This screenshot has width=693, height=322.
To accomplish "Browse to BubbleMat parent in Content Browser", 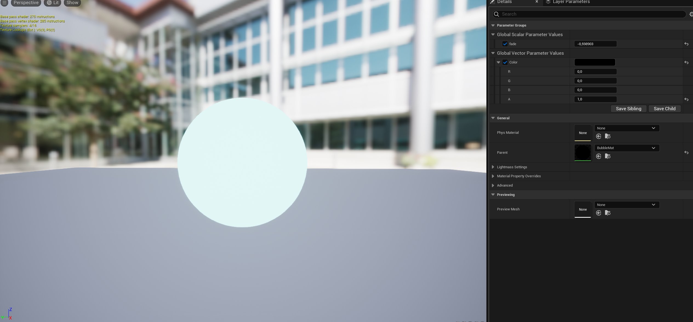I will pos(608,156).
